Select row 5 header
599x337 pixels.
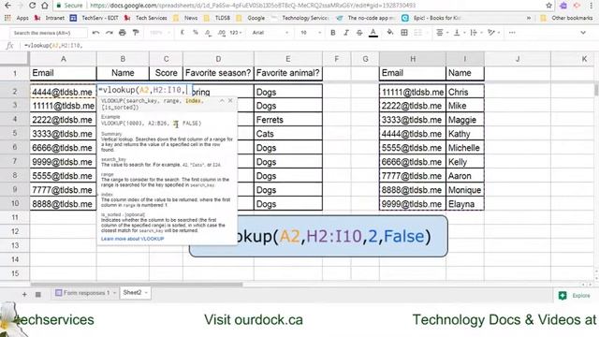pos(15,133)
